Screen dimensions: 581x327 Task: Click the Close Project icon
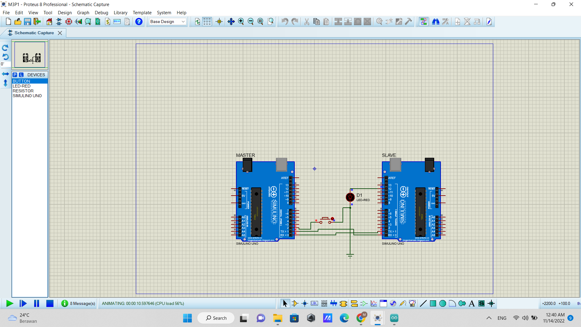pyautogui.click(x=37, y=21)
